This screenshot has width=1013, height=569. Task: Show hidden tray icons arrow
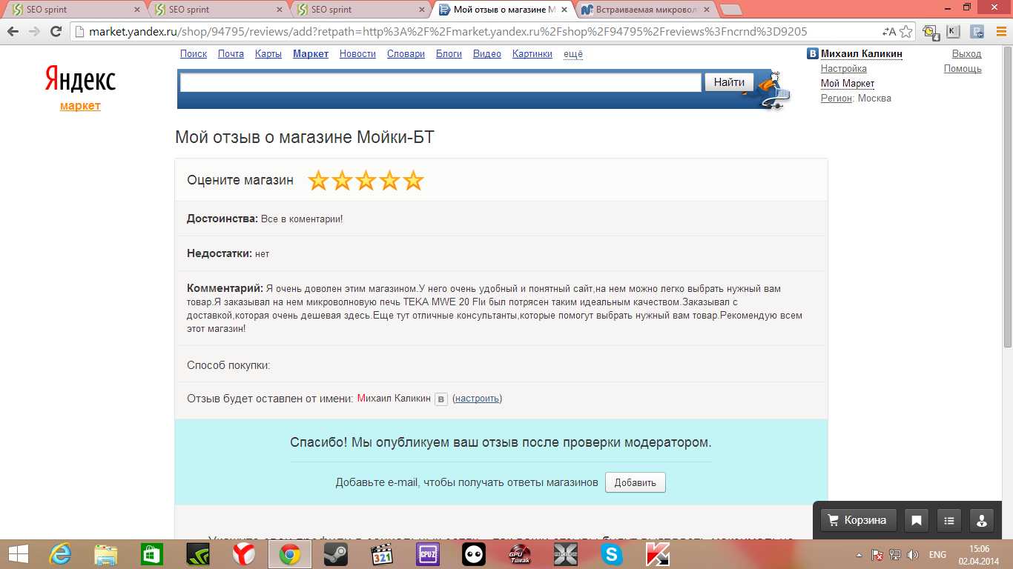point(859,555)
